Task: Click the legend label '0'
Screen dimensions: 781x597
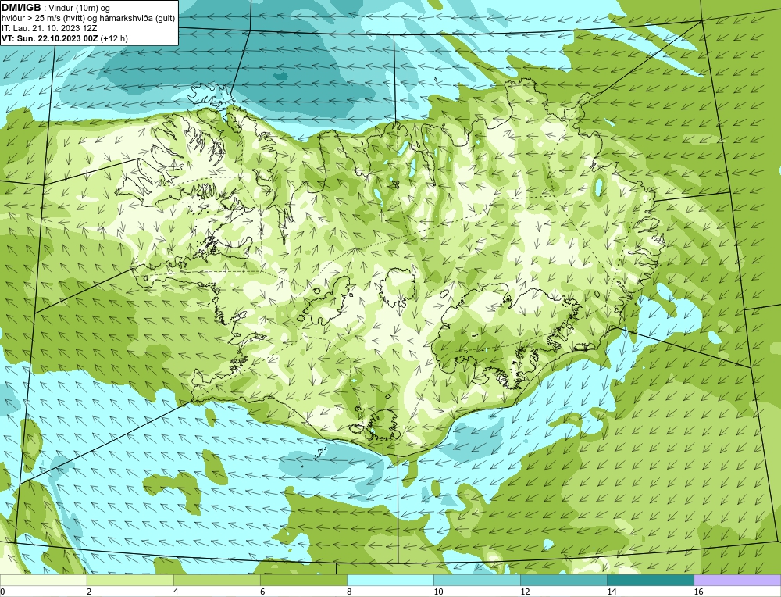Action: (2, 592)
